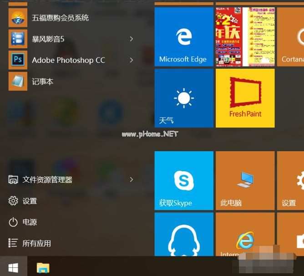Viewport: 304px width, 276px height.
Task: Click the Windows Start button
Action: coord(13,268)
